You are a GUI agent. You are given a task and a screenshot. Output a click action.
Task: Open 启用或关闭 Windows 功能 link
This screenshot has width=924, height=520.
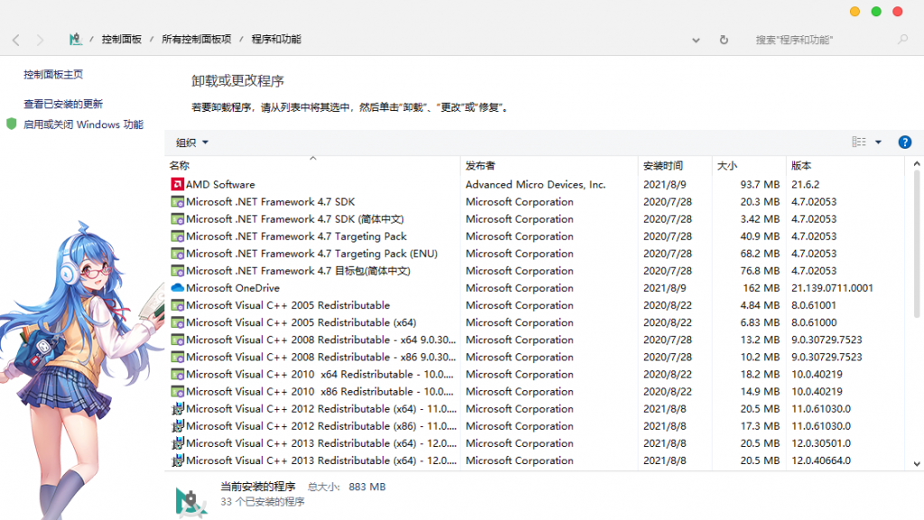(83, 124)
